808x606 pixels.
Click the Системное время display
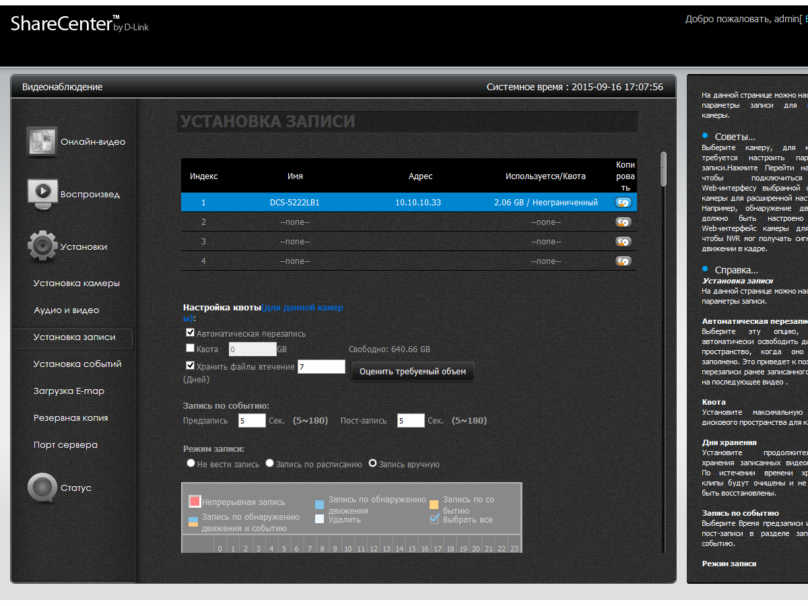tap(575, 87)
